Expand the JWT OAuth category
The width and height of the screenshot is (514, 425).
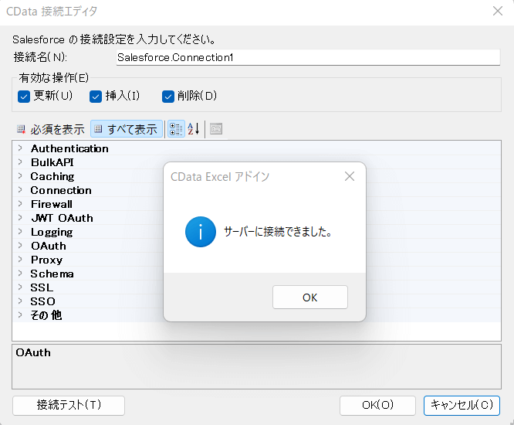click(20, 218)
